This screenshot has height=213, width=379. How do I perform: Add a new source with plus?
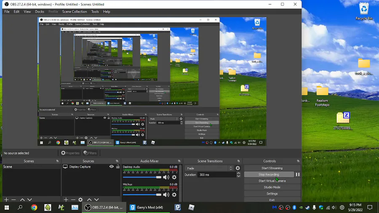click(66, 200)
